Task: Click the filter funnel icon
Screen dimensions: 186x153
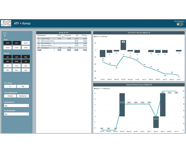Action: (5, 35)
